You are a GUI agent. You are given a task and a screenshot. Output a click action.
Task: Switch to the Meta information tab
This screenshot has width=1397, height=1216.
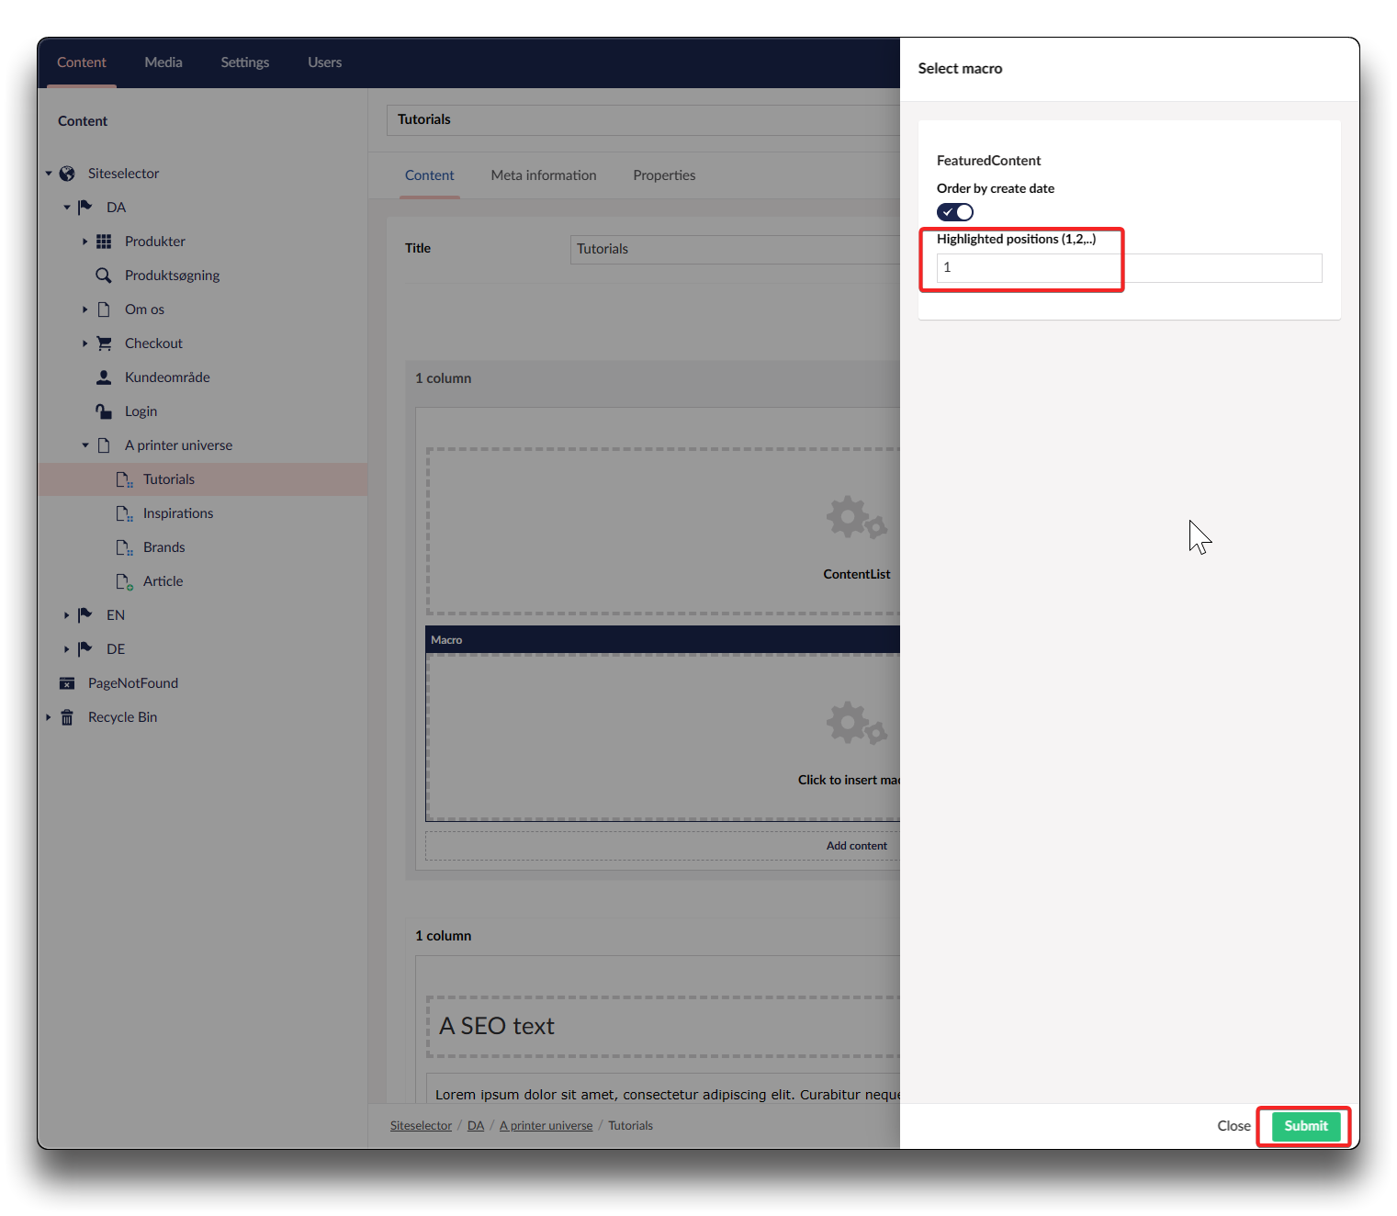543,175
